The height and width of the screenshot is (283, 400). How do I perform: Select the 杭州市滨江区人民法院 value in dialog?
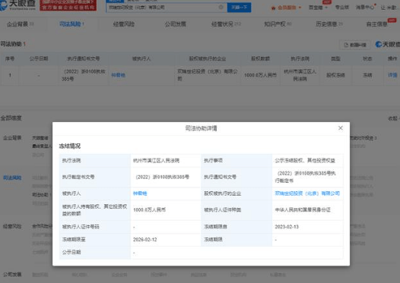(x=156, y=161)
